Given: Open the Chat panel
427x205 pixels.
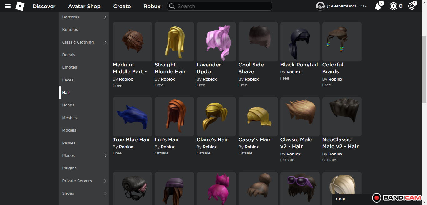Looking at the screenshot, I should click(341, 199).
